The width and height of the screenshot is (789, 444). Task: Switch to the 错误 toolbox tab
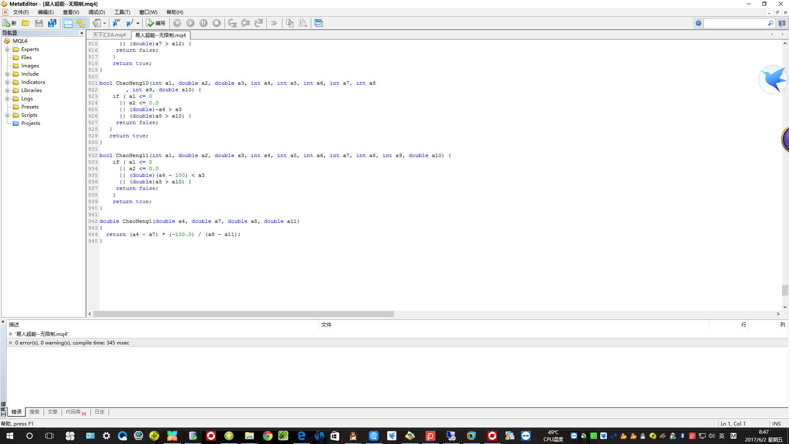[x=16, y=412]
